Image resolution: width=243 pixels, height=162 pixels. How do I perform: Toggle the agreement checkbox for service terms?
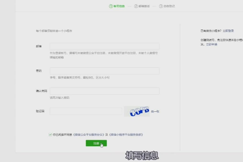pyautogui.click(x=50, y=134)
